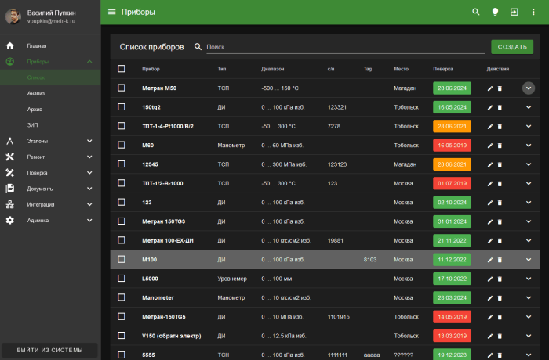Click the hamburger menu icon beside Приборы

pyautogui.click(x=111, y=12)
